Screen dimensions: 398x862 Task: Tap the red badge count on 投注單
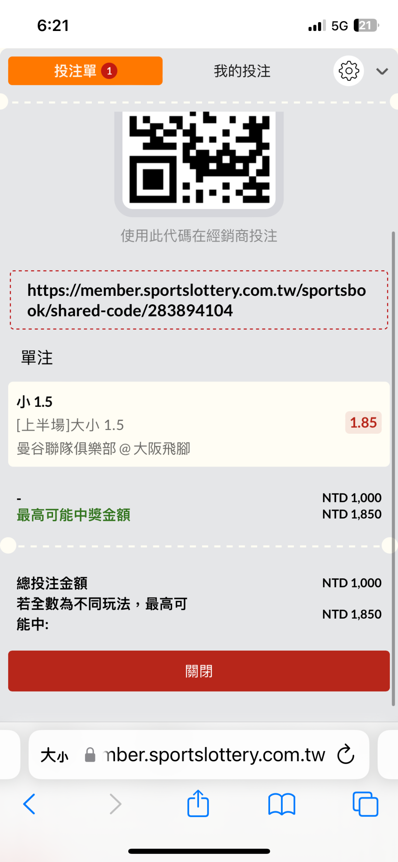tap(109, 71)
